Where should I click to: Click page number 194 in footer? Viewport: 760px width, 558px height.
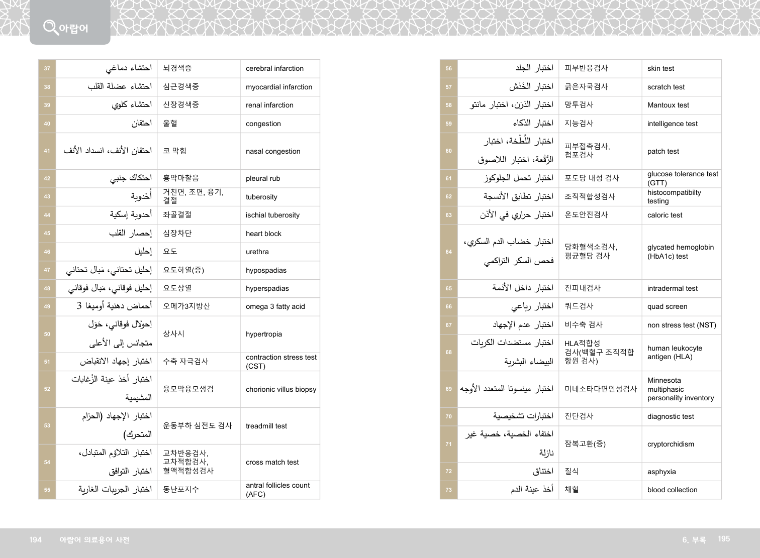[x=35, y=540]
